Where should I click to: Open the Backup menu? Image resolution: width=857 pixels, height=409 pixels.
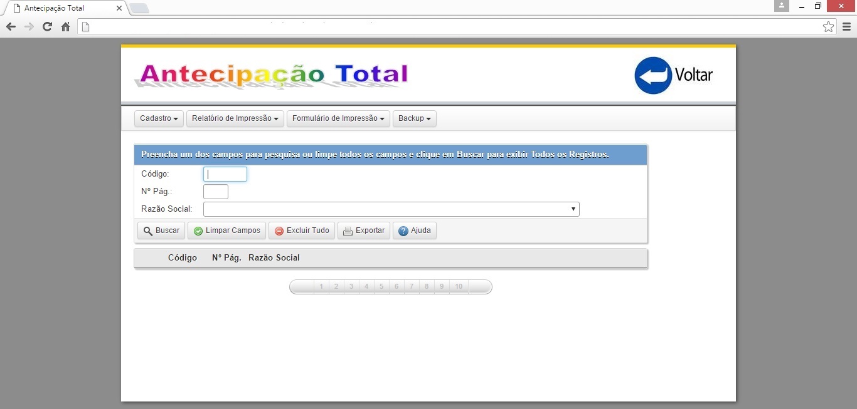click(x=414, y=118)
